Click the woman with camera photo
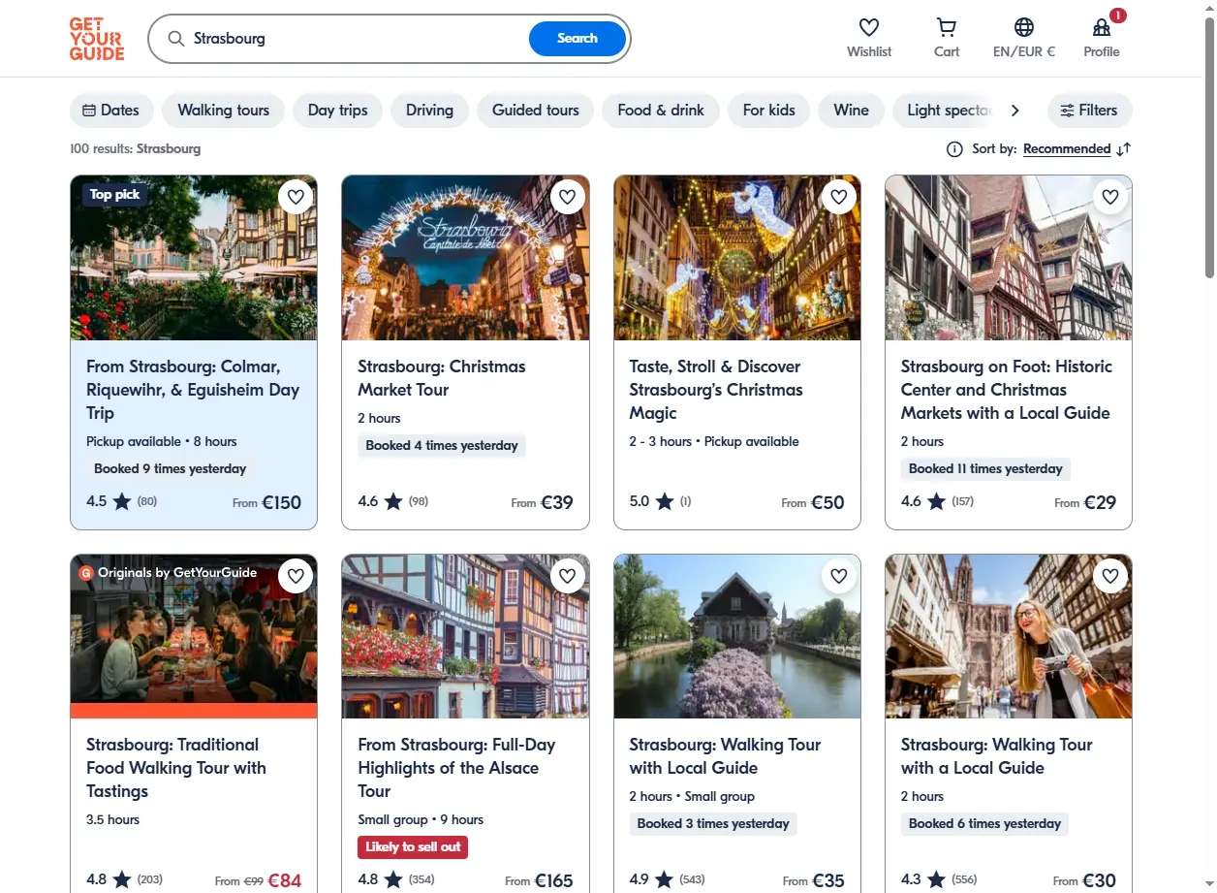 (1009, 636)
